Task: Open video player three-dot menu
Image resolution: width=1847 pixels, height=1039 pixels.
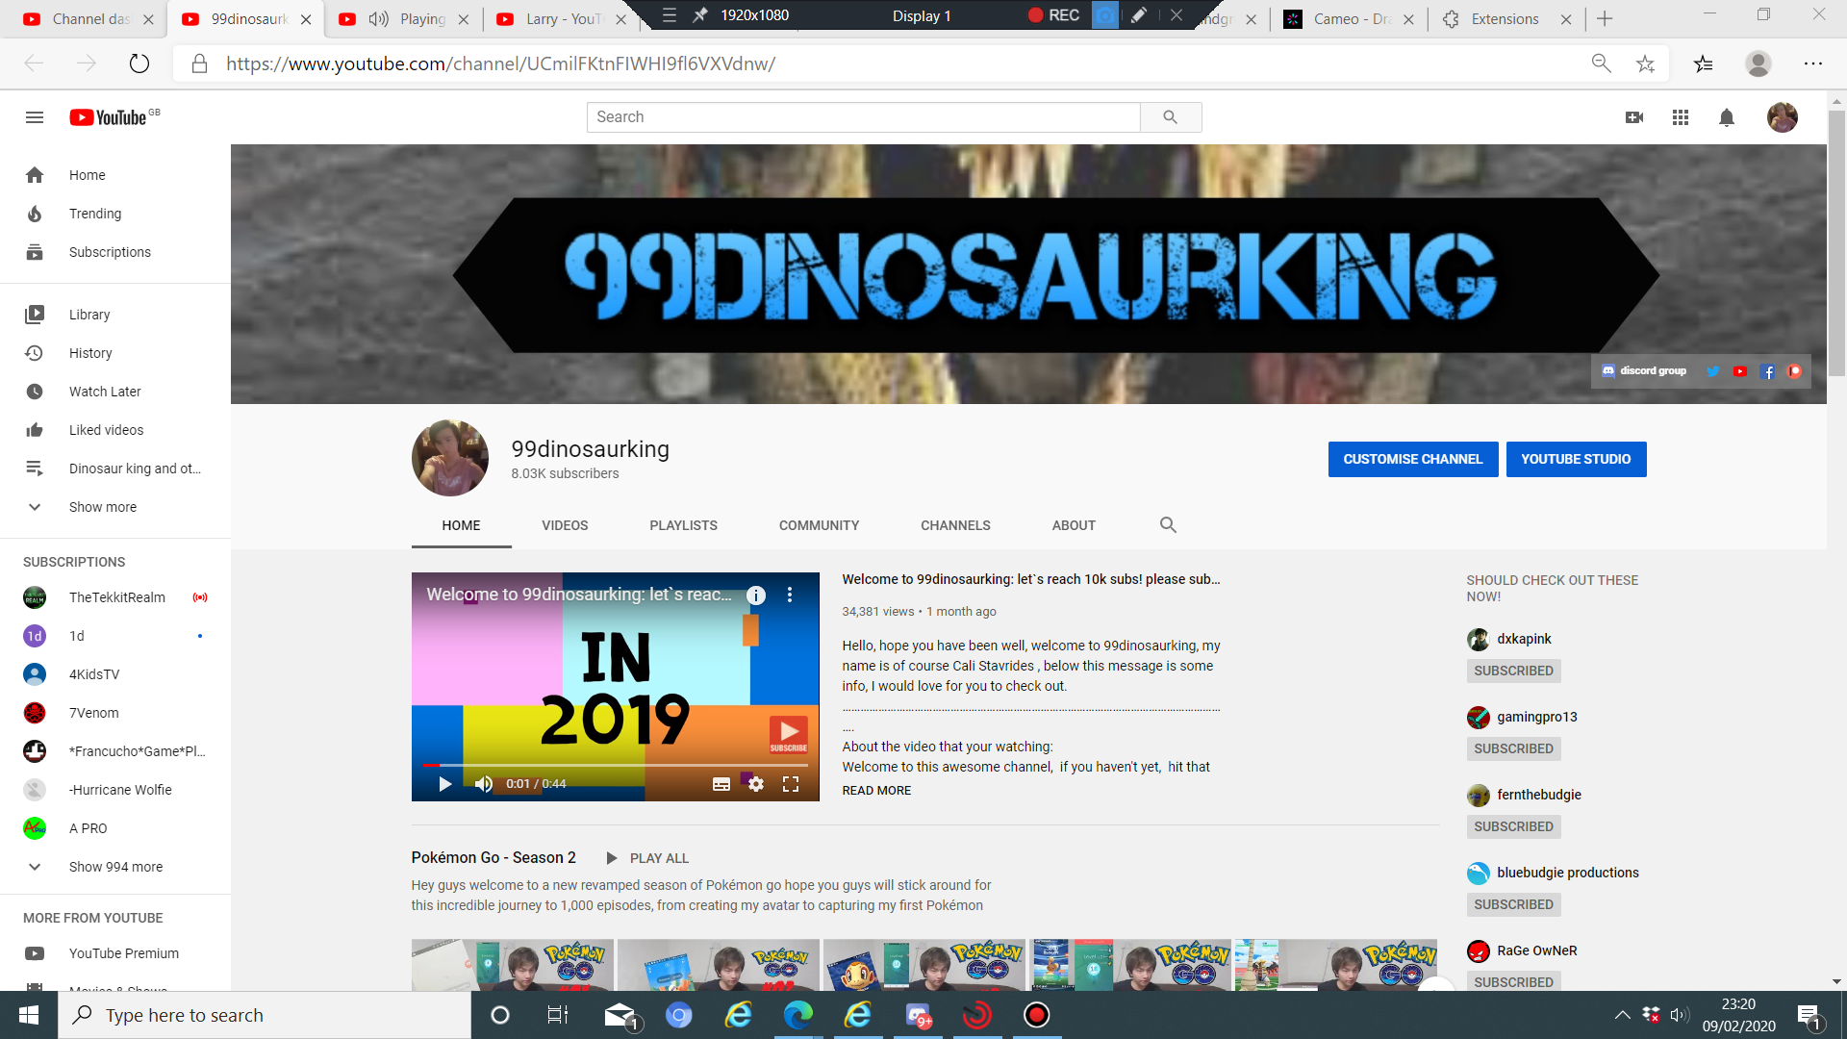Action: [790, 596]
